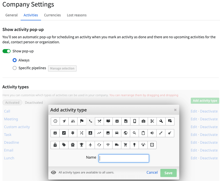The width and height of the screenshot is (220, 181).
Task: Pick the camera icon for the new activity
Action: click(x=143, y=121)
